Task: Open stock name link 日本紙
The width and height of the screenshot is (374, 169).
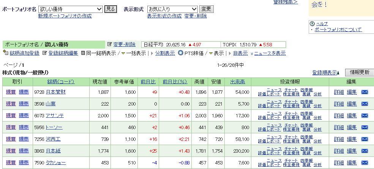Action: pyautogui.click(x=53, y=151)
